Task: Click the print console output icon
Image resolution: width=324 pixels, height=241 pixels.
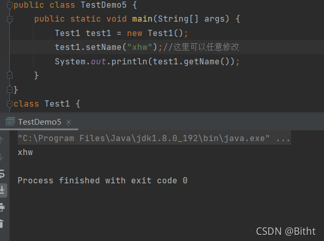Action: pos(2,207)
